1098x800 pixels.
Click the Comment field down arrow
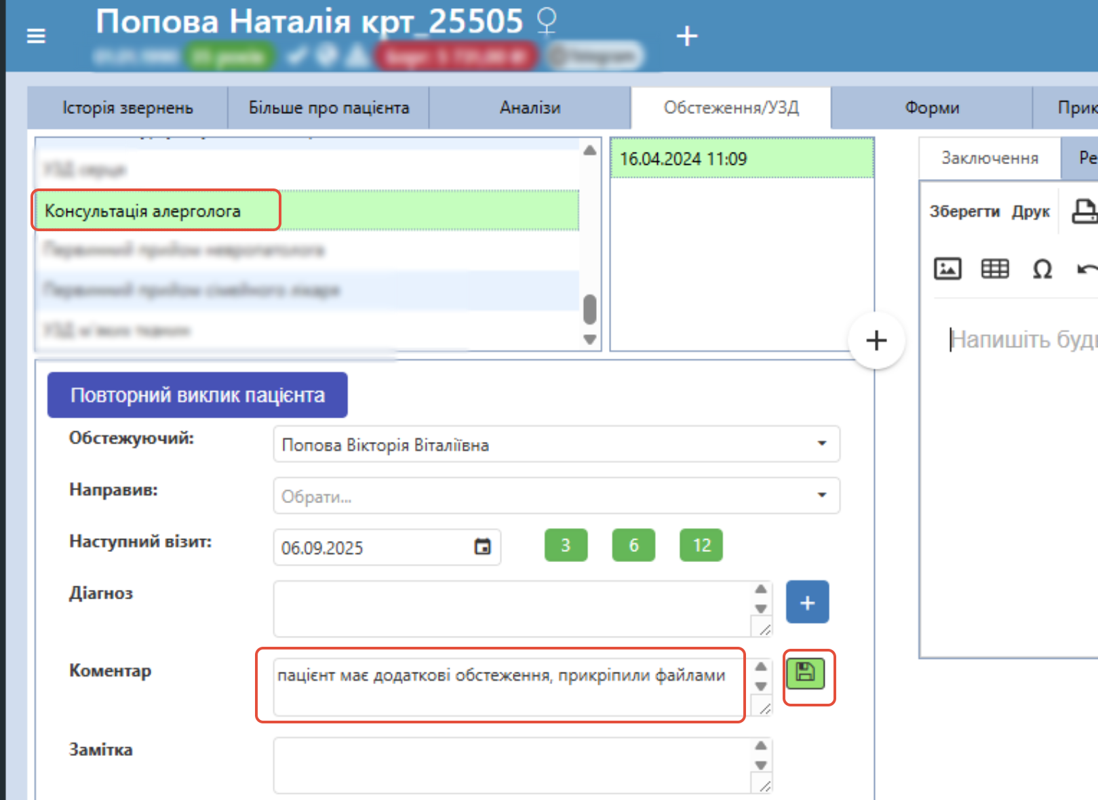tap(761, 686)
